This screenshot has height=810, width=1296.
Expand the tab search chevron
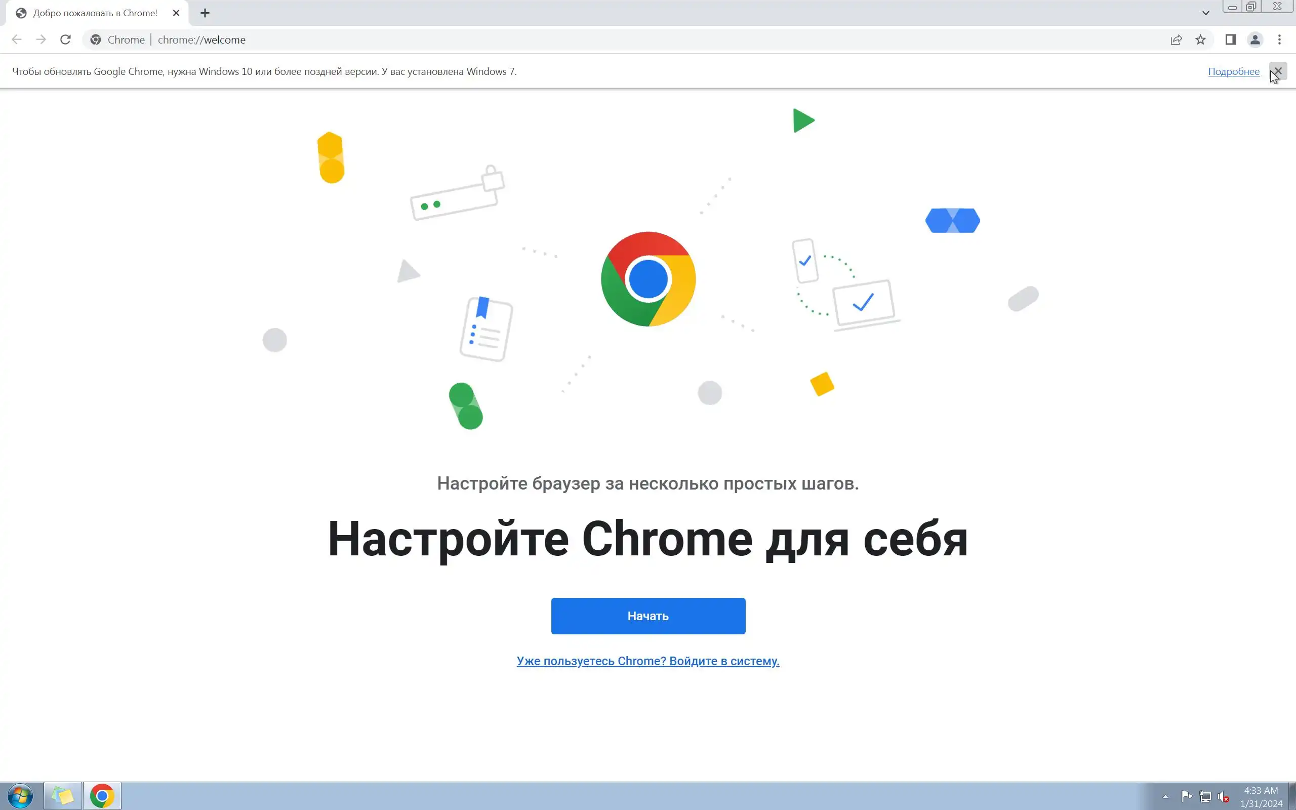click(x=1205, y=13)
